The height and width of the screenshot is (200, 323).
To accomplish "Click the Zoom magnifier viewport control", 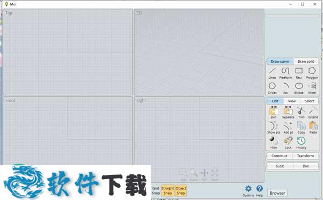I will click(194, 175).
